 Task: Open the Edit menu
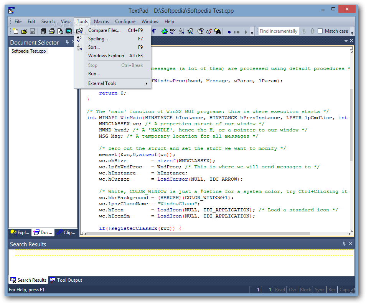(x=31, y=22)
